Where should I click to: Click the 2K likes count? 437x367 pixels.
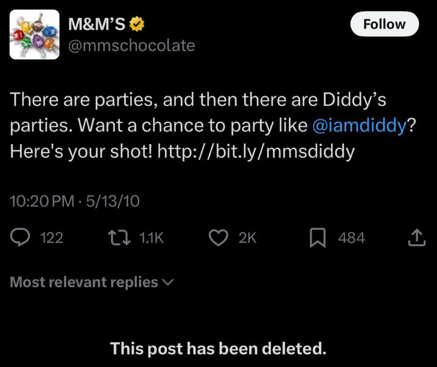coord(247,238)
